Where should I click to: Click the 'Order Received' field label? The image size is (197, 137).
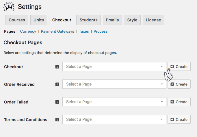coord(19,84)
